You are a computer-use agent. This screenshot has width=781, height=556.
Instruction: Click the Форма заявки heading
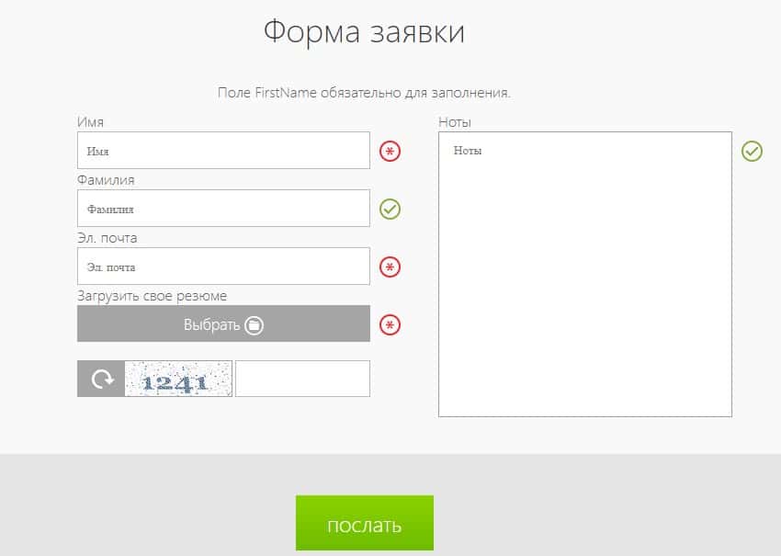pyautogui.click(x=364, y=32)
